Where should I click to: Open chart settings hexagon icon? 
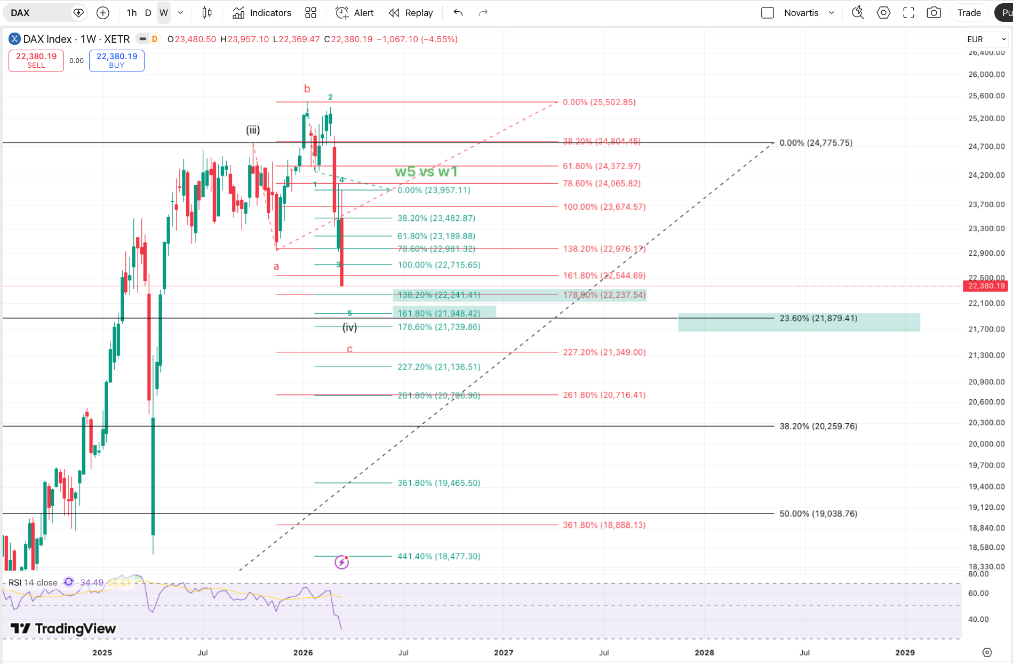pos(883,13)
